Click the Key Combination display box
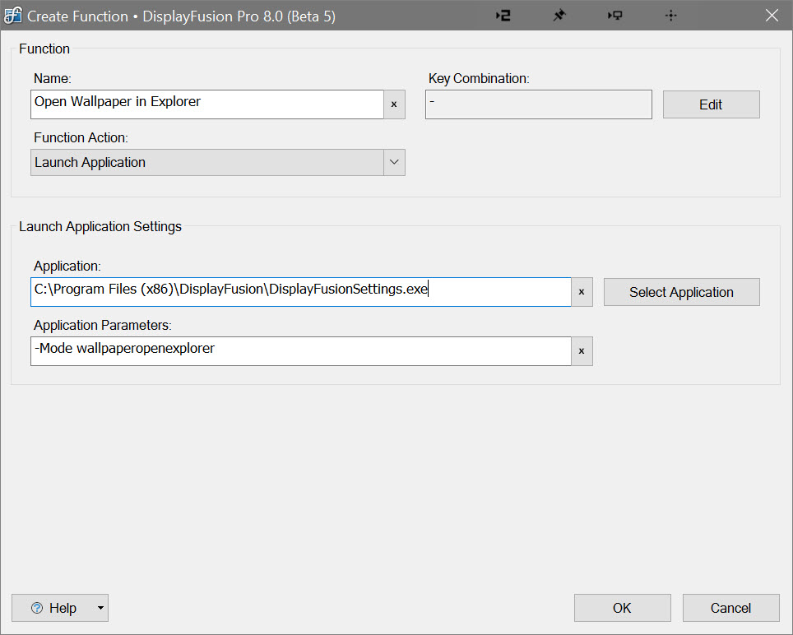The width and height of the screenshot is (793, 635). [x=538, y=104]
